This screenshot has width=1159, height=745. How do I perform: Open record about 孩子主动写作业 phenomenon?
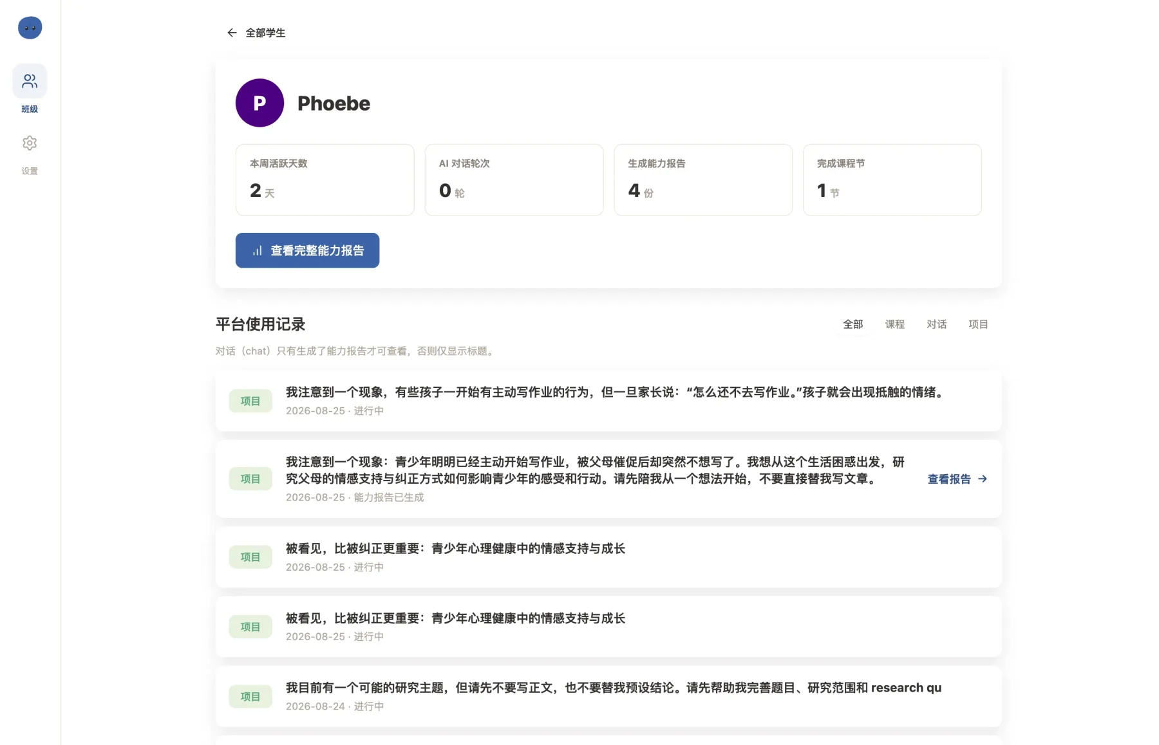[608, 401]
